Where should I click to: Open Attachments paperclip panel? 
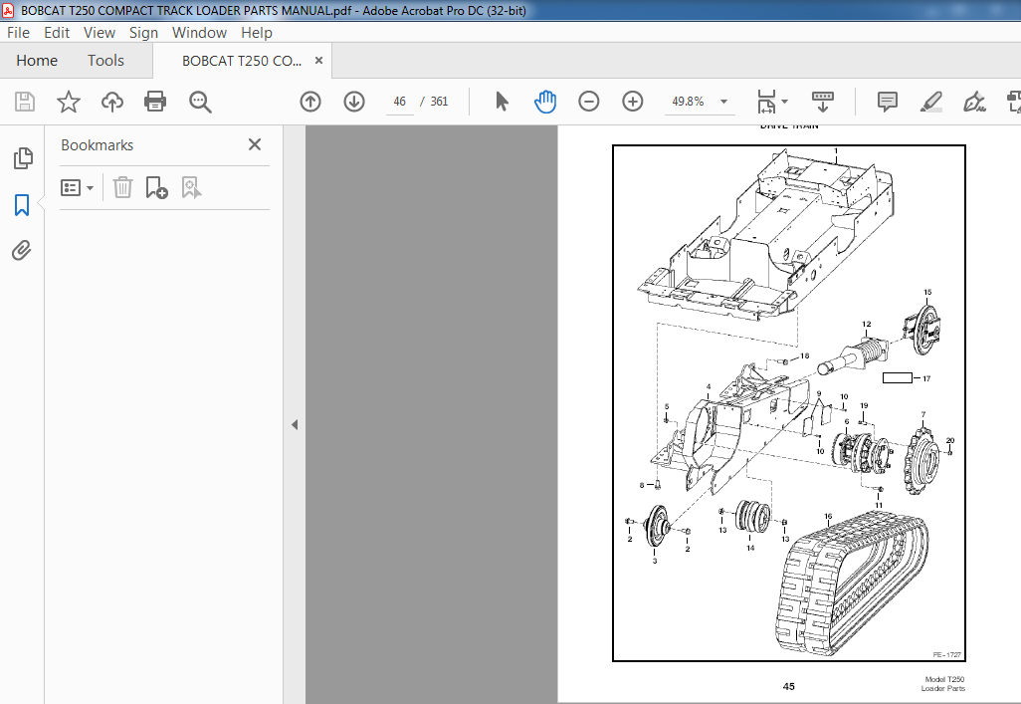(22, 251)
